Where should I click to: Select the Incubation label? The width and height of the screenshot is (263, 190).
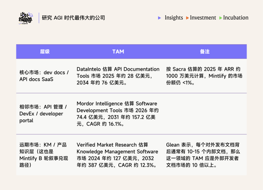click(236, 18)
